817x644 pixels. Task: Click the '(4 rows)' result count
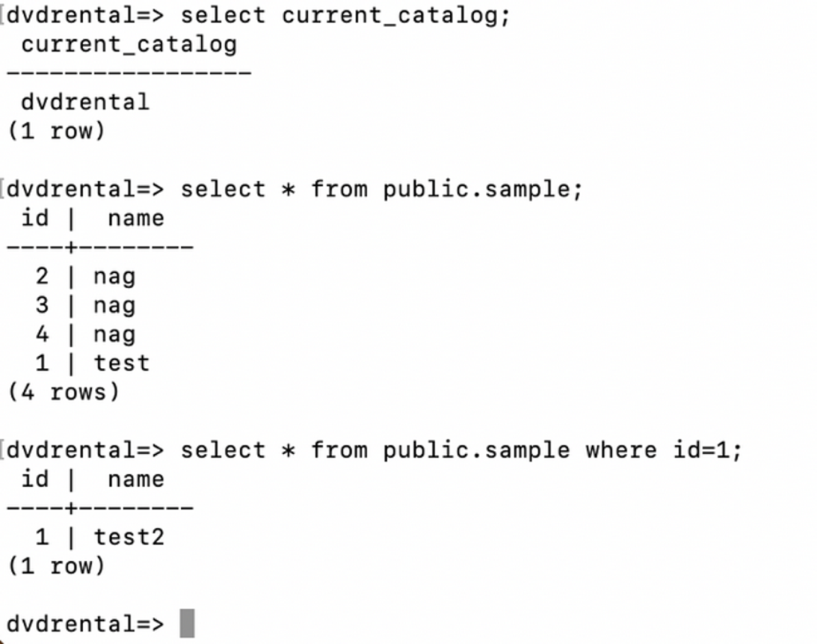[x=64, y=392]
